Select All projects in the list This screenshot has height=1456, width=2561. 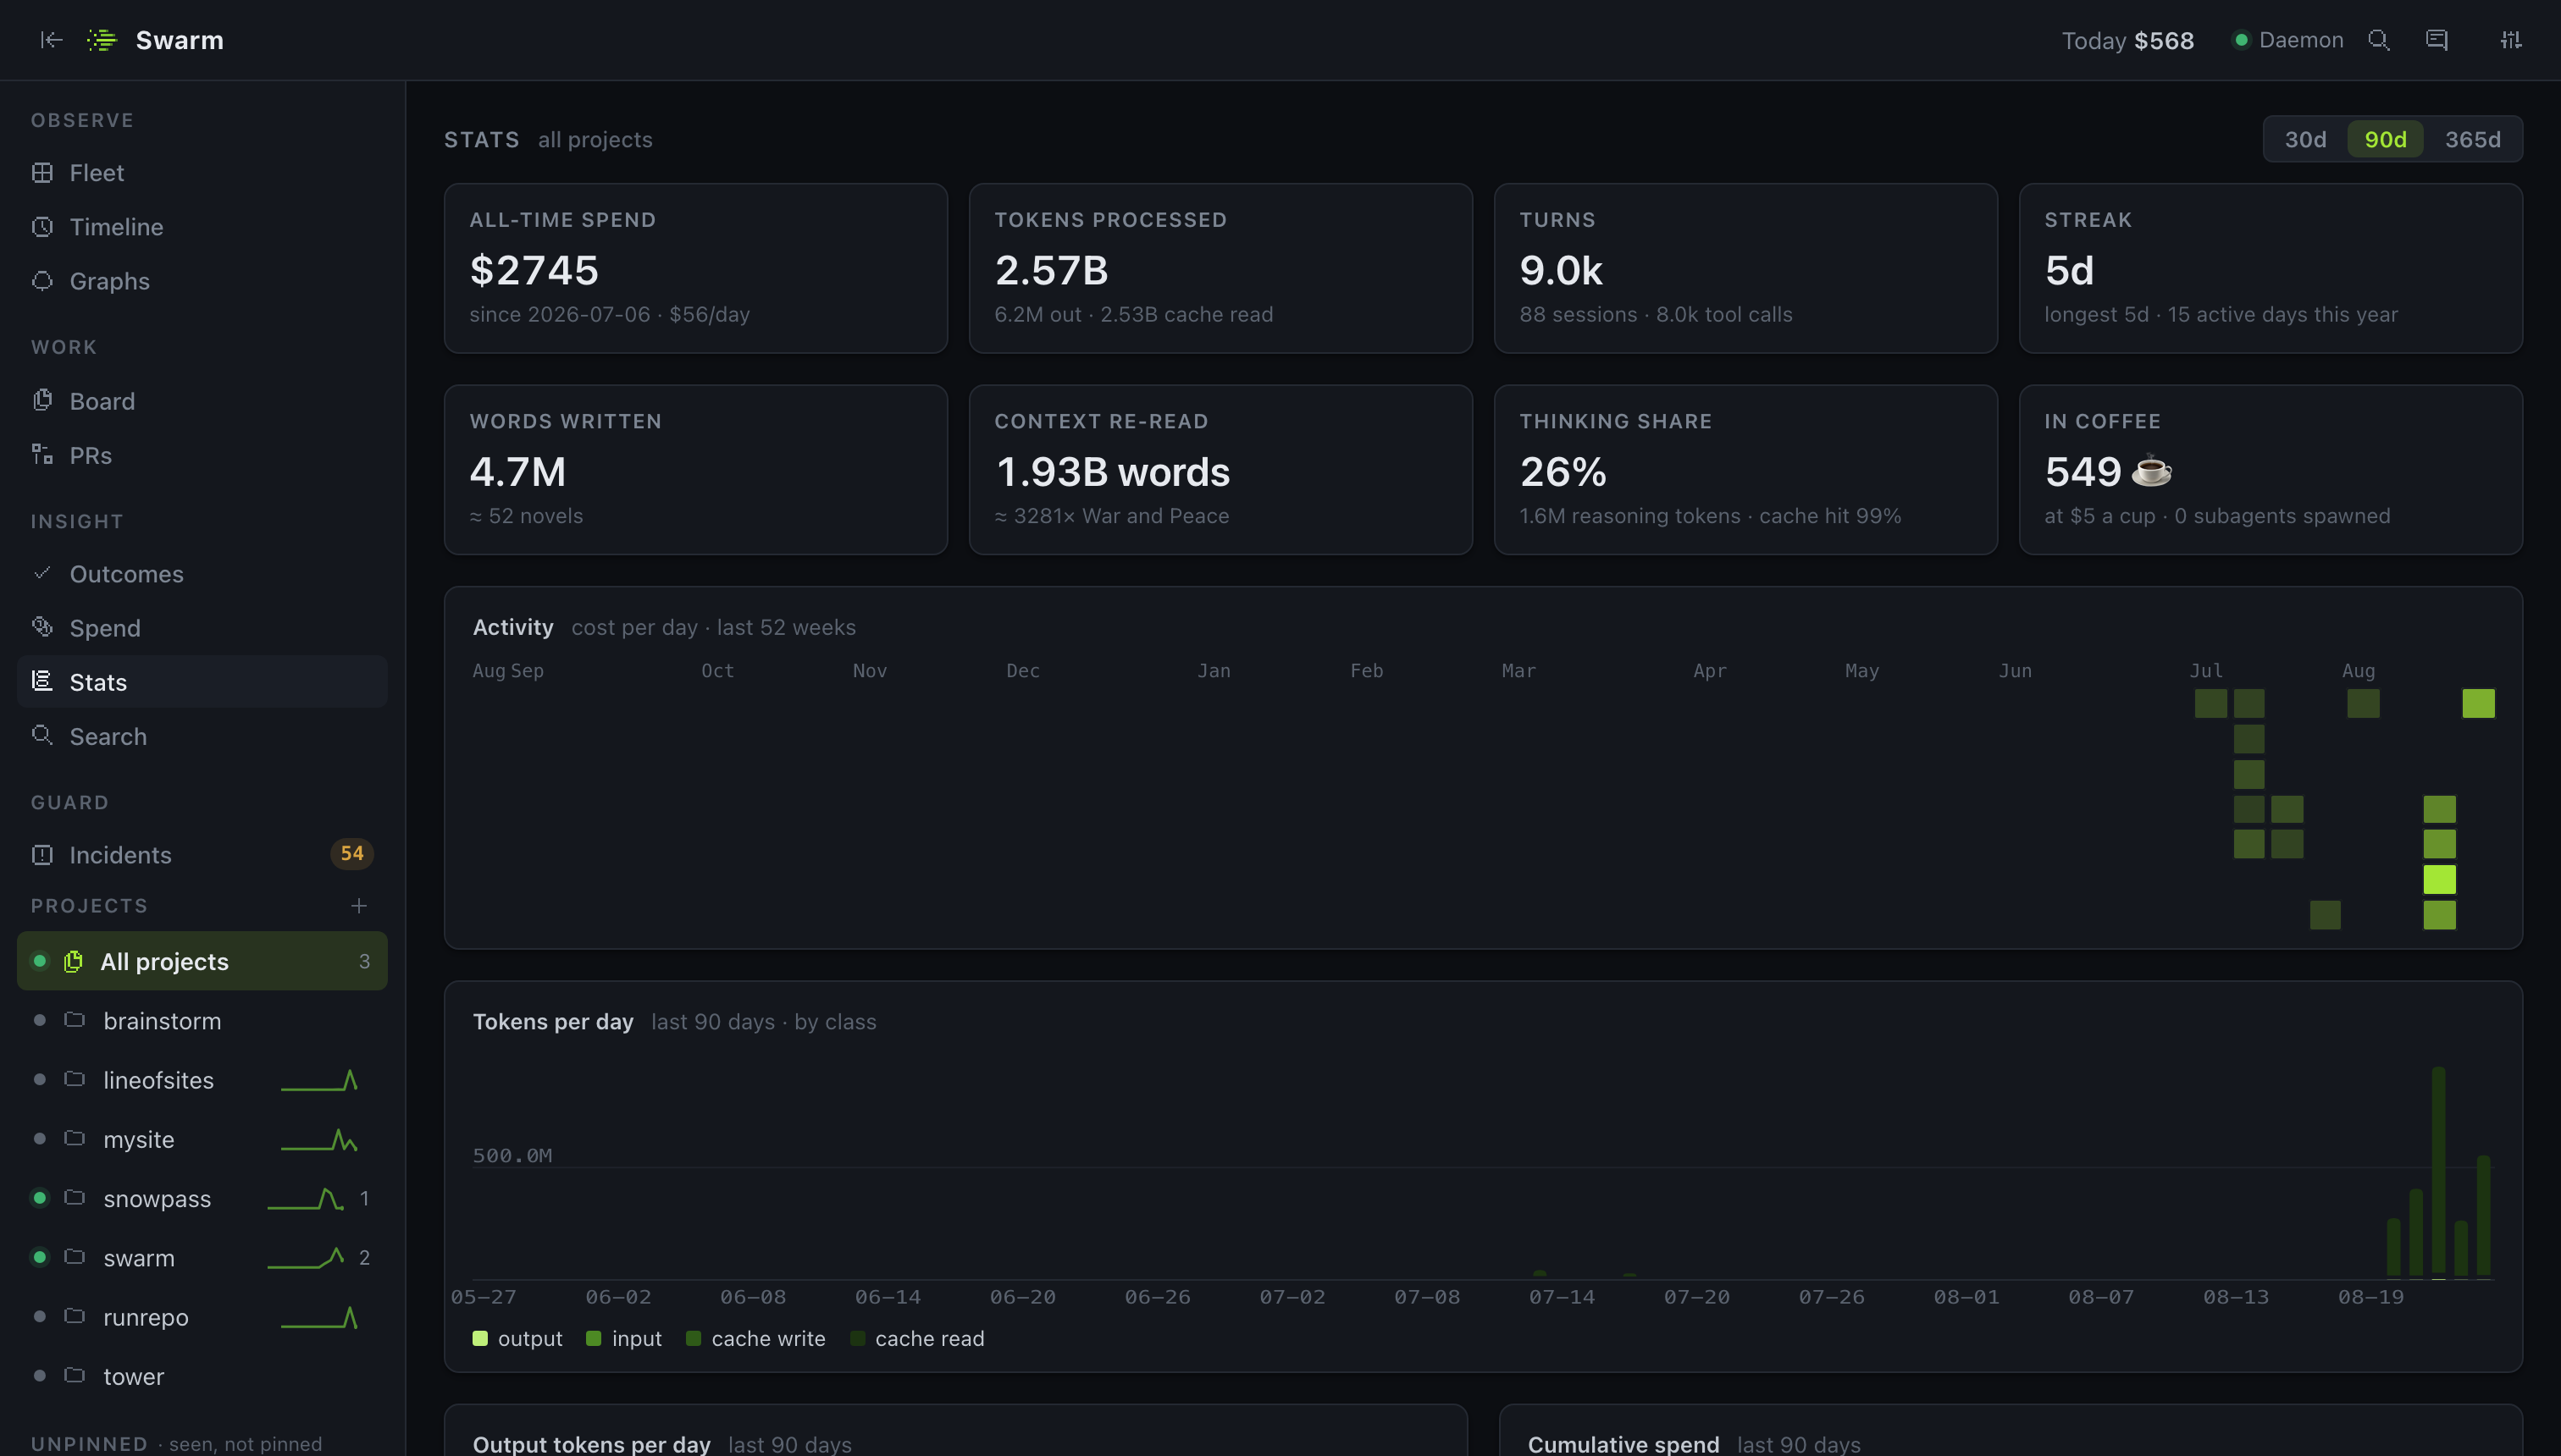tap(202, 961)
